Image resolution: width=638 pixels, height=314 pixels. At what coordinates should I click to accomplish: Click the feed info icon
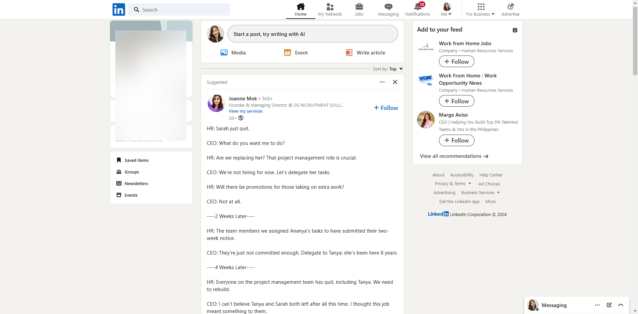515,30
